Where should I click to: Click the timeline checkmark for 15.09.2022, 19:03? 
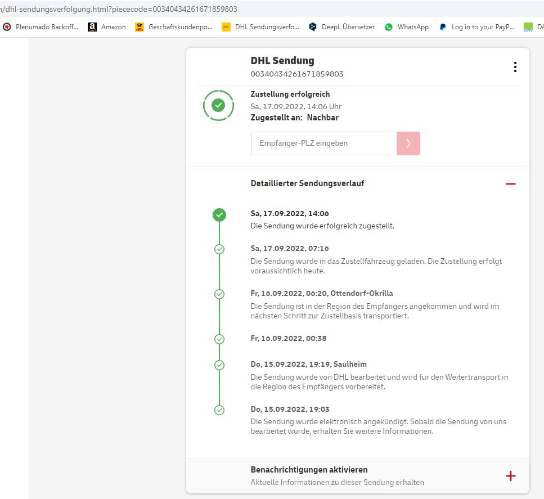click(219, 410)
